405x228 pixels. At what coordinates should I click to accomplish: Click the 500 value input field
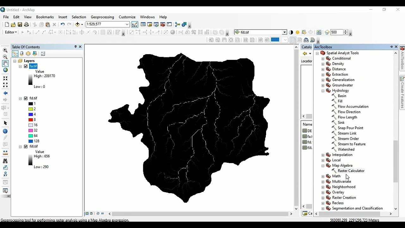(x=337, y=32)
